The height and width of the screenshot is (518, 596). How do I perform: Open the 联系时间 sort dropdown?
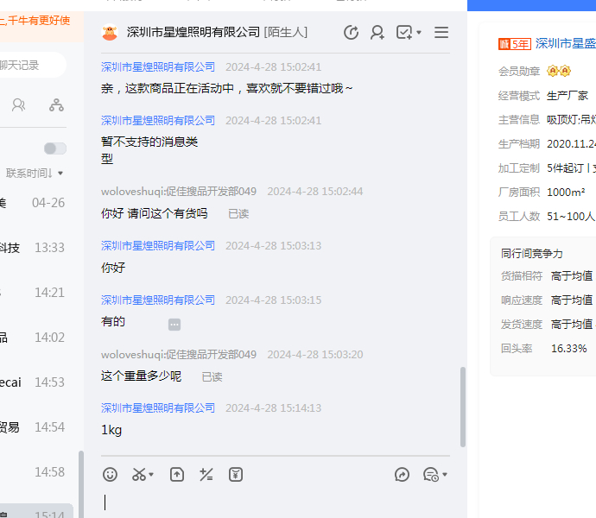click(35, 174)
